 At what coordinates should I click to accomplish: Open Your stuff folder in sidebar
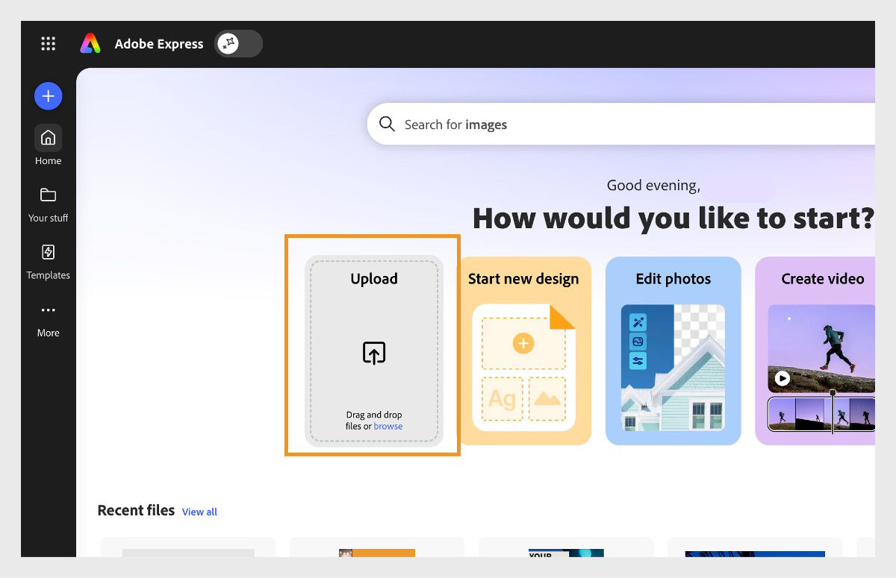(x=48, y=204)
